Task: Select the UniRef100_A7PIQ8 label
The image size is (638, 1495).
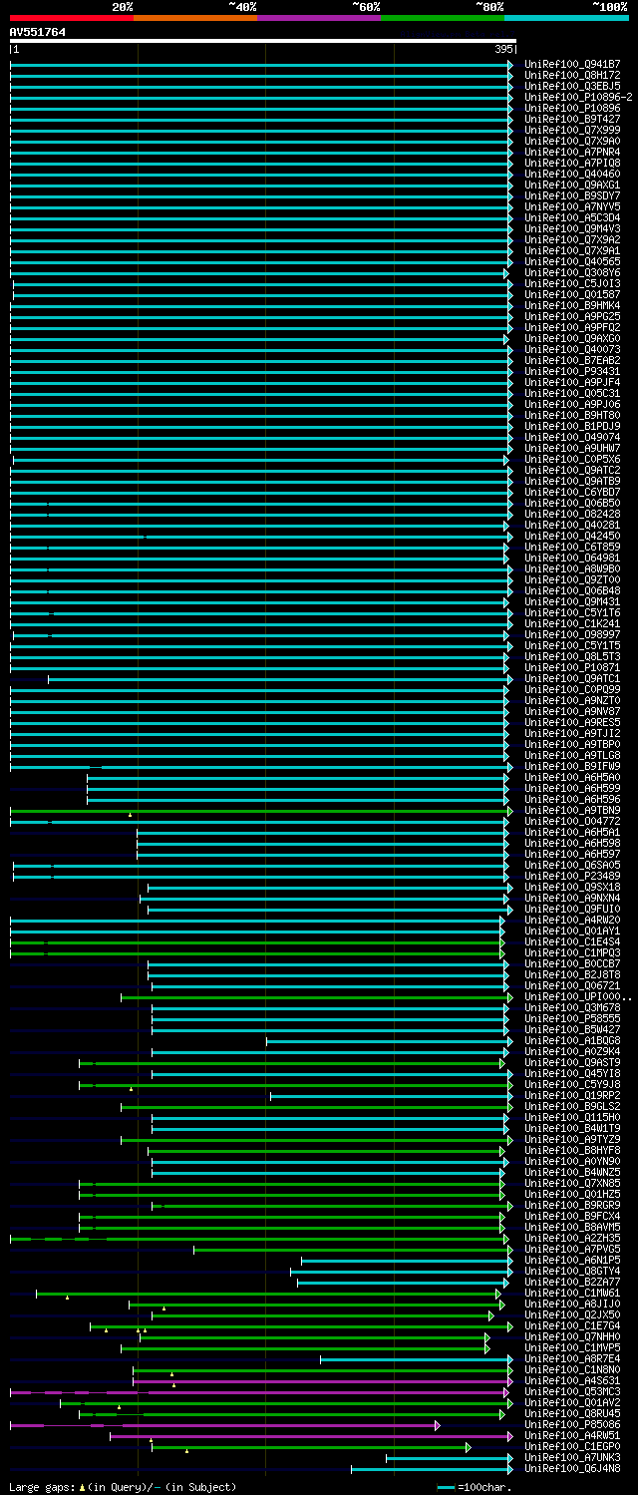Action: point(572,163)
